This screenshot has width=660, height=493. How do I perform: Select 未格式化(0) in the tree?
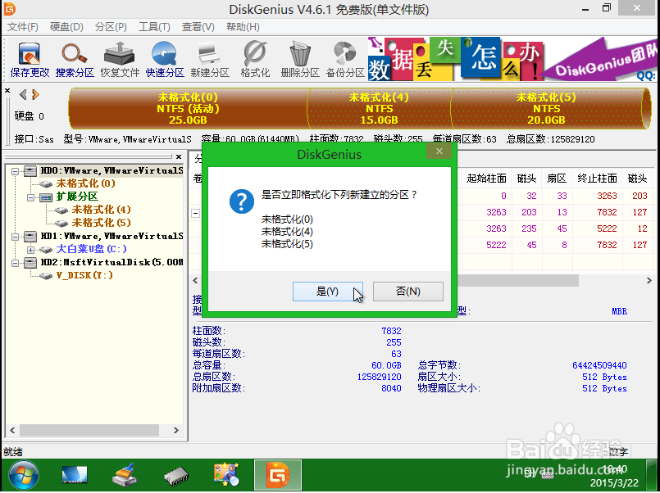(85, 183)
